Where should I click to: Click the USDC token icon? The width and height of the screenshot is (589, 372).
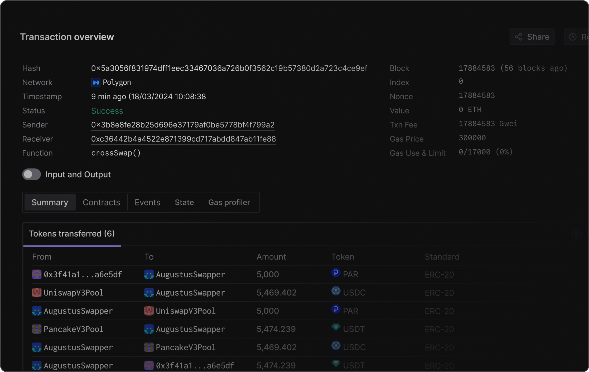[x=335, y=292]
